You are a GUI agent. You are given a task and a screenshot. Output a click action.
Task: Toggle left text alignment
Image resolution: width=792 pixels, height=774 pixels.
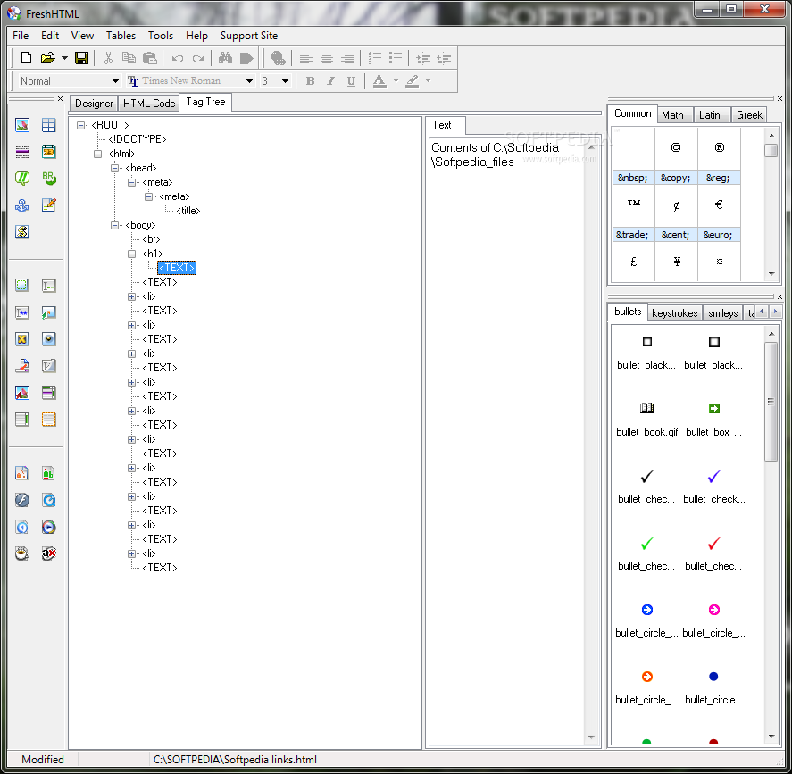[305, 58]
